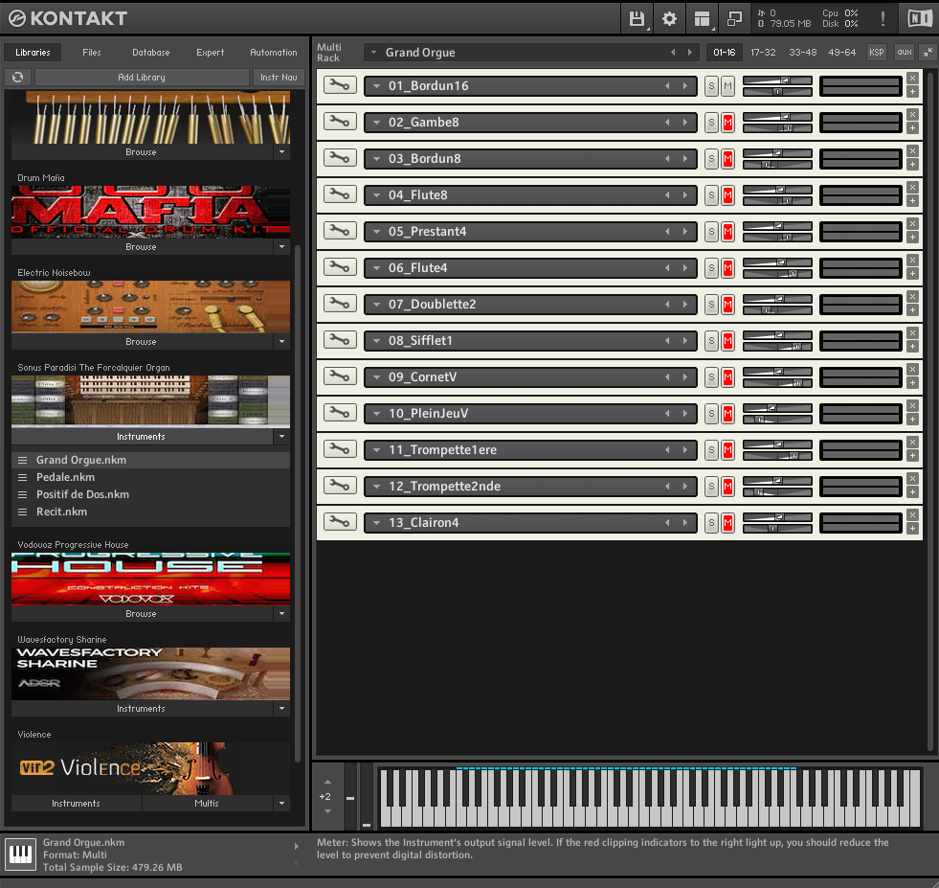Adjust the 01_Bordun16 volume slider
Image resolution: width=939 pixels, height=888 pixels.
point(776,80)
